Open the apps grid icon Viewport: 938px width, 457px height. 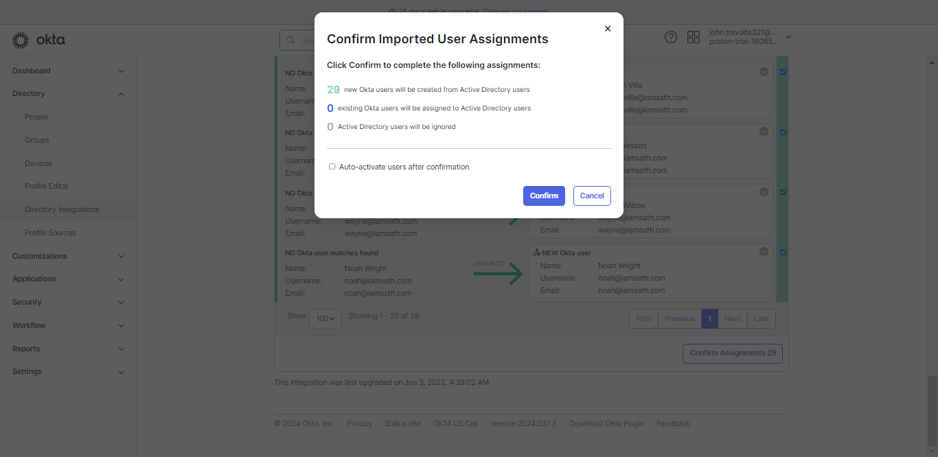[x=694, y=37]
